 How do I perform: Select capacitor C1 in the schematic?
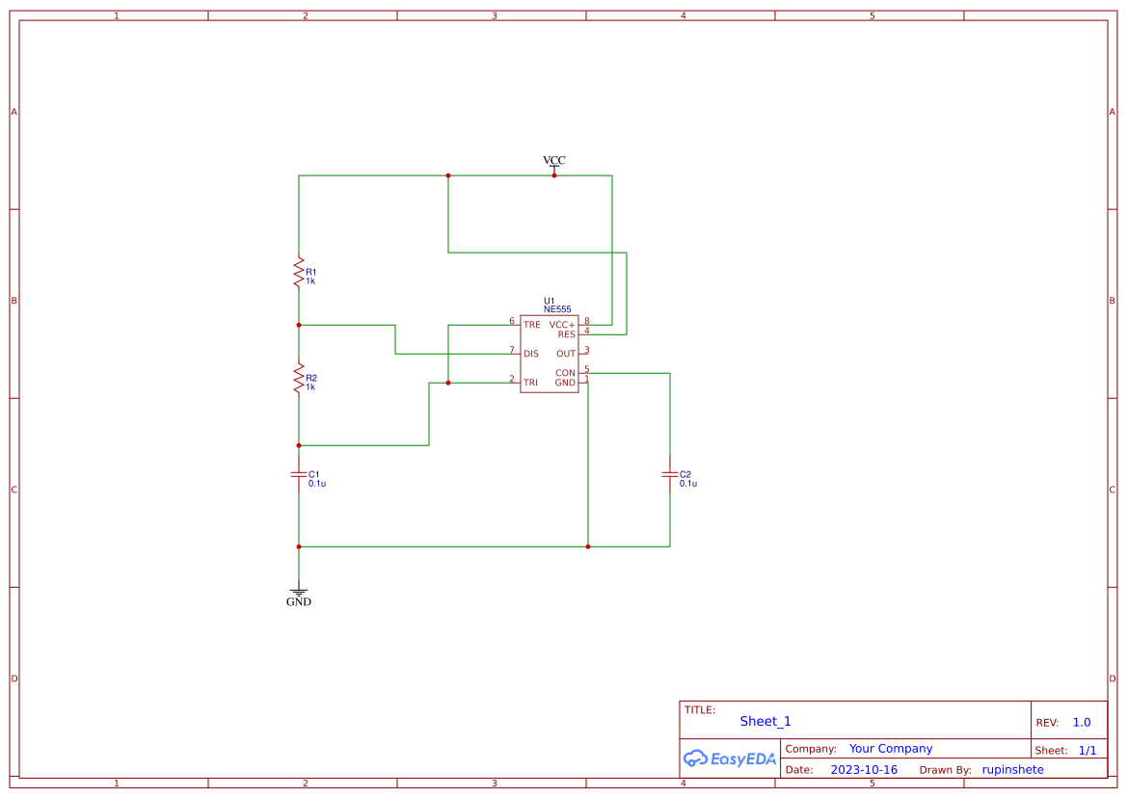click(x=299, y=476)
